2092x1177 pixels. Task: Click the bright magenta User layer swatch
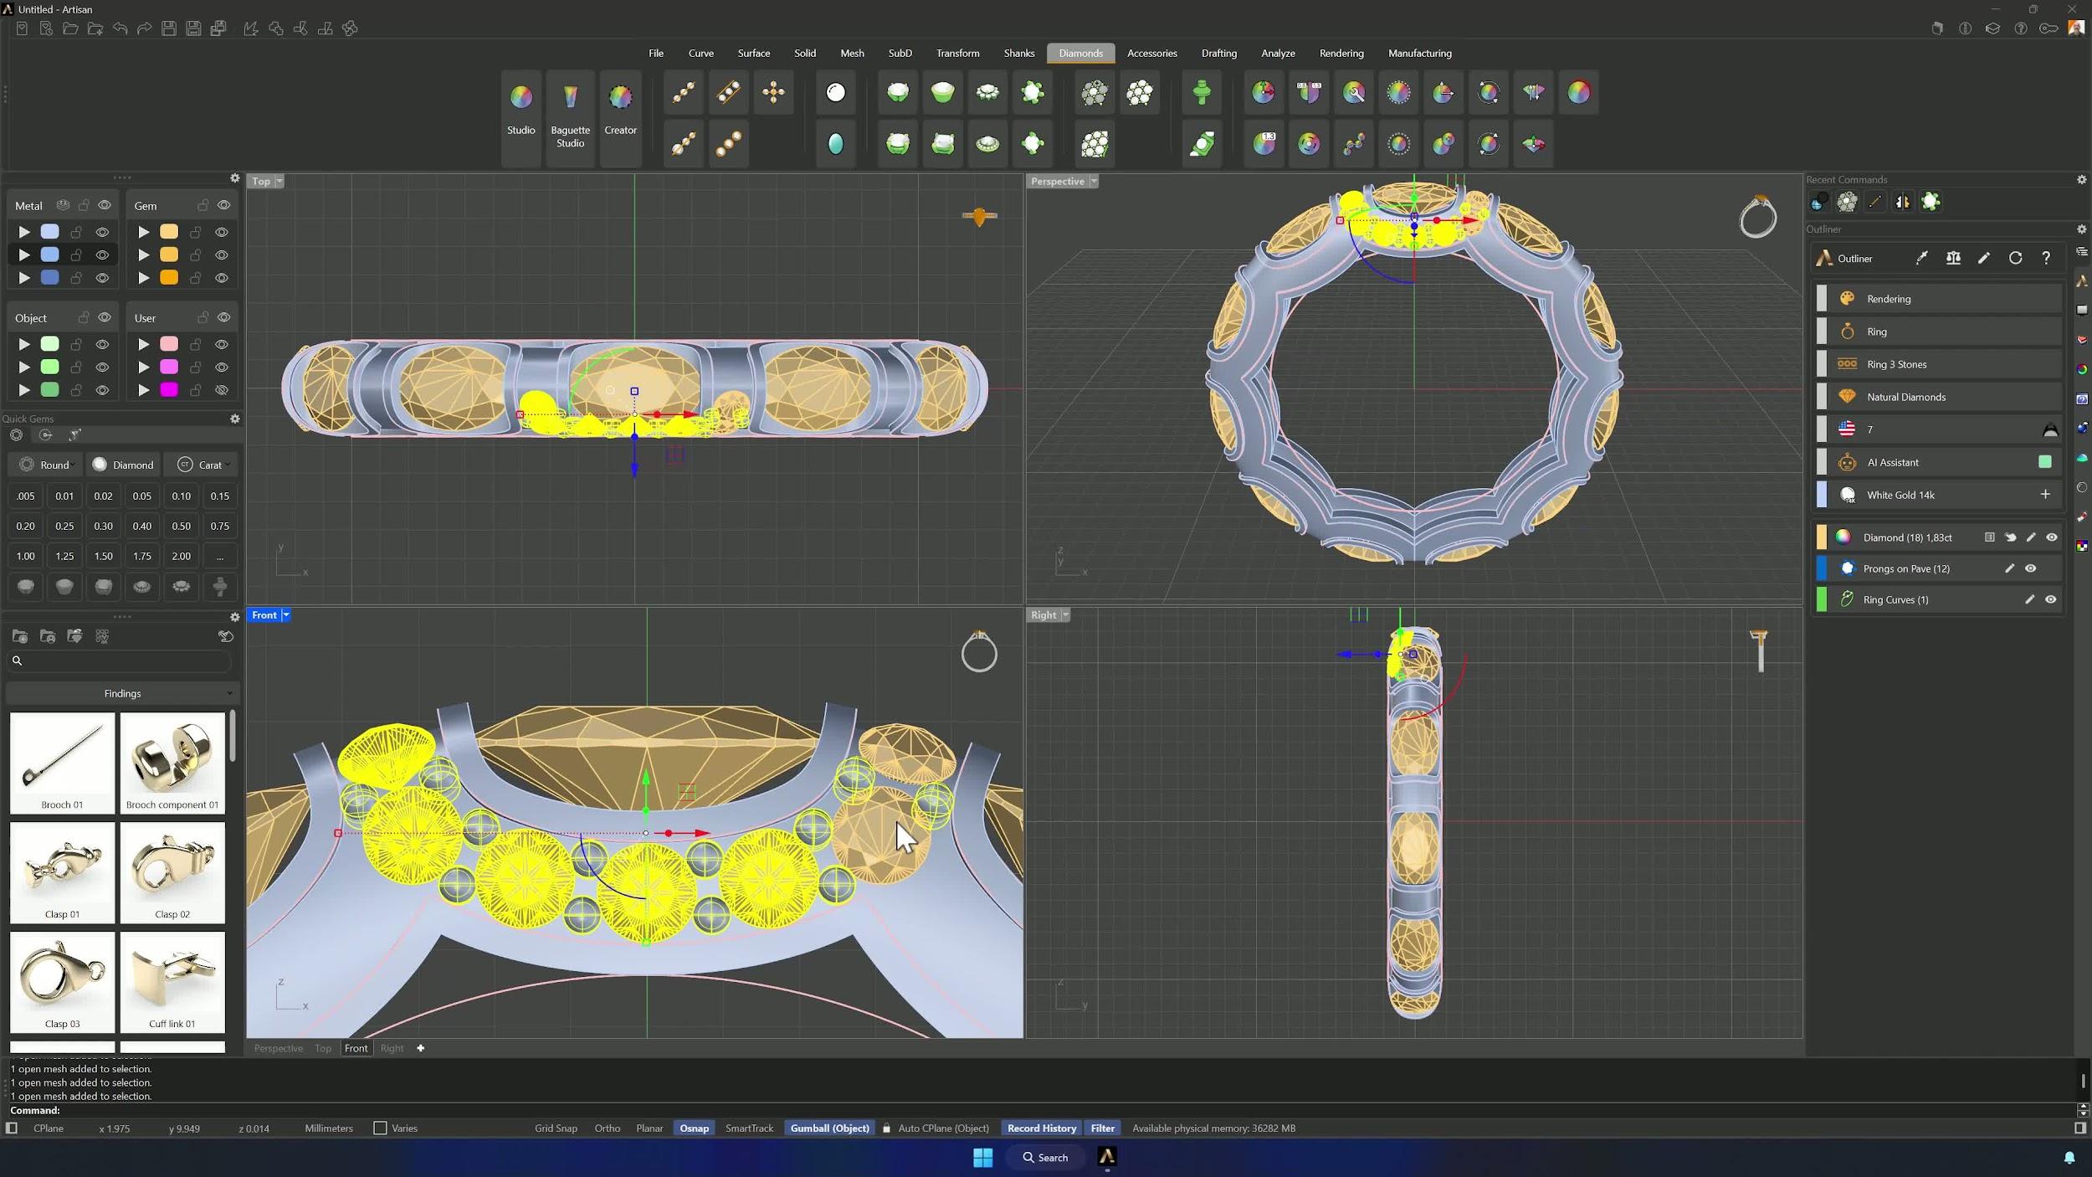click(169, 390)
